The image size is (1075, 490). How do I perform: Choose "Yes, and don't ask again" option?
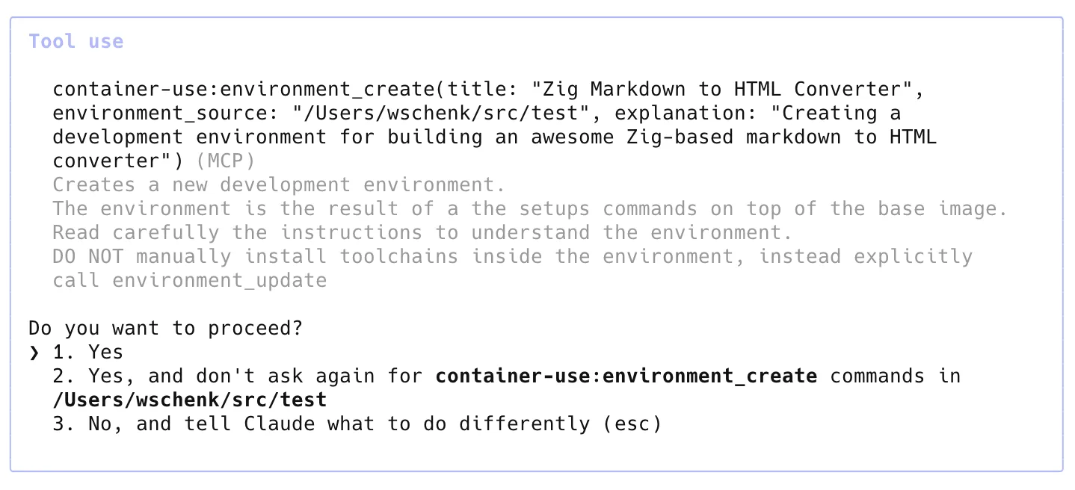(507, 388)
